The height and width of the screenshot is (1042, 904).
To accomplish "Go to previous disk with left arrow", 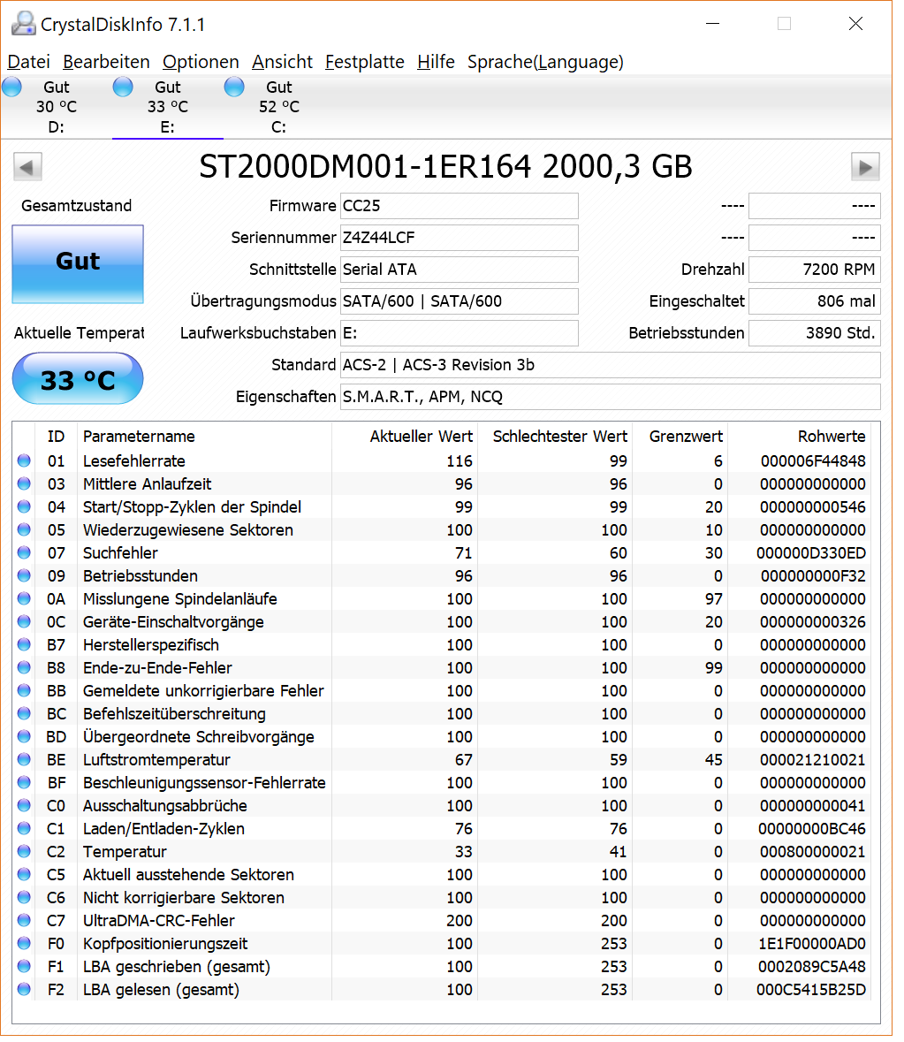I will coord(28,168).
